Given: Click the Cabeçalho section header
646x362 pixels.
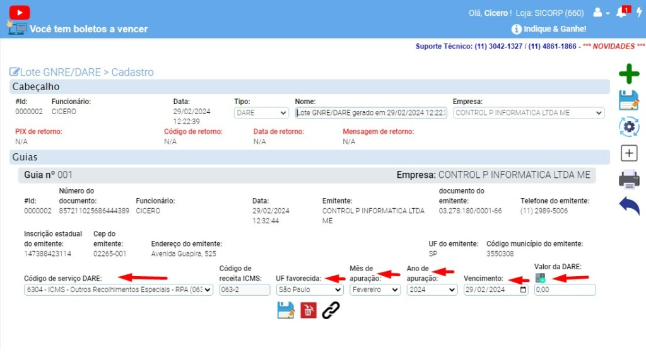Looking at the screenshot, I should [309, 87].
